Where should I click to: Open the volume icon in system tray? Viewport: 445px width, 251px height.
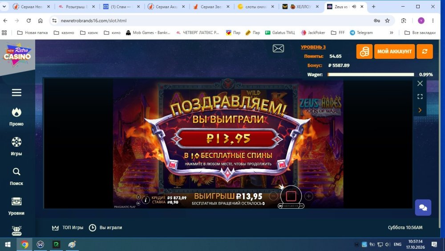tap(388, 244)
